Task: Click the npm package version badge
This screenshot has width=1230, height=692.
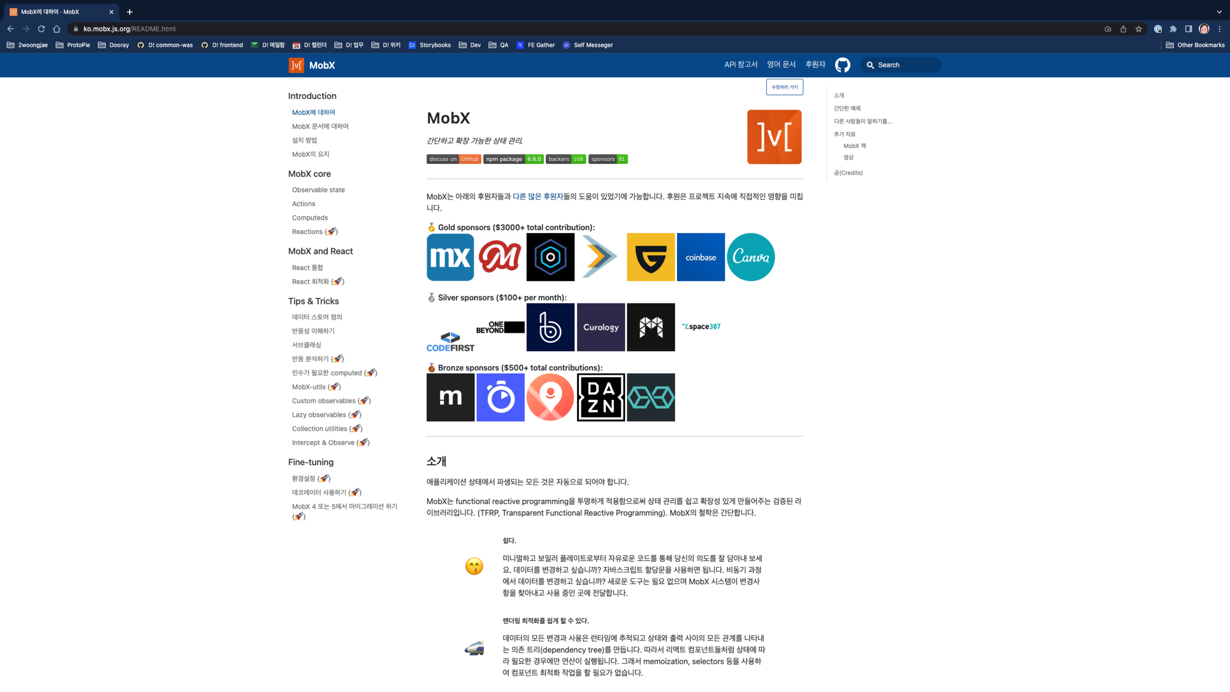Action: pos(513,159)
